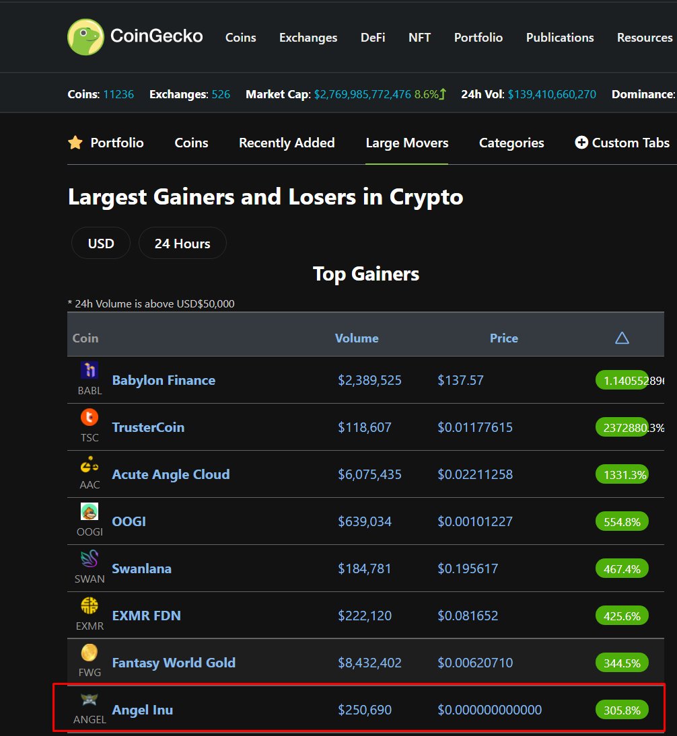Click the Portfolio star icon
The height and width of the screenshot is (736, 677).
point(75,143)
